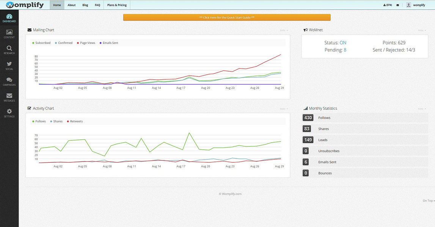The width and height of the screenshot is (435, 227).
Task: Click the WoMnet Pending 8 link
Action: pyautogui.click(x=345, y=50)
